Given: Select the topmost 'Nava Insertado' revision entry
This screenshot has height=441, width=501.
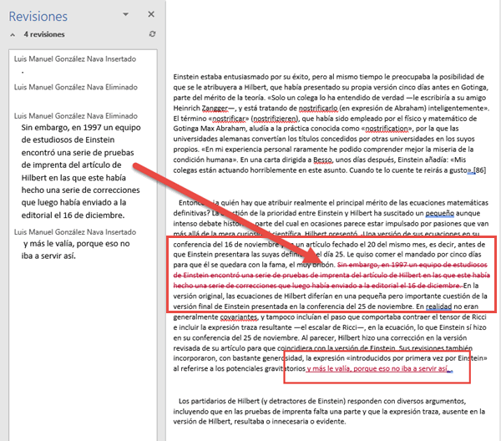Looking at the screenshot, I should [x=75, y=59].
